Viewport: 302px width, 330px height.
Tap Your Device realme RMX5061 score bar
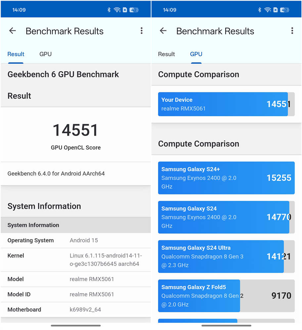(226, 104)
